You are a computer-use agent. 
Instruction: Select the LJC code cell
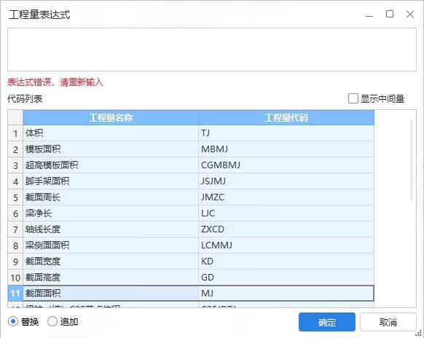tap(286, 213)
